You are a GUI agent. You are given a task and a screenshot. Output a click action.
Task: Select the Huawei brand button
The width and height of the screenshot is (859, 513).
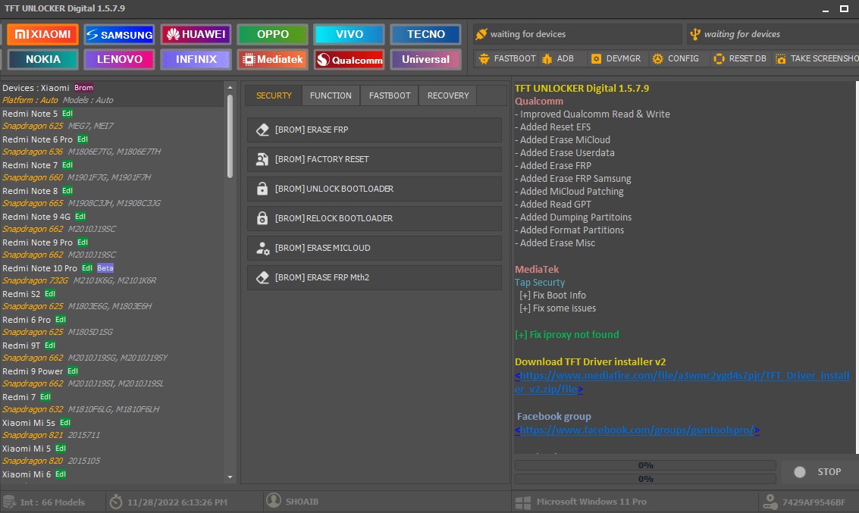coord(196,35)
